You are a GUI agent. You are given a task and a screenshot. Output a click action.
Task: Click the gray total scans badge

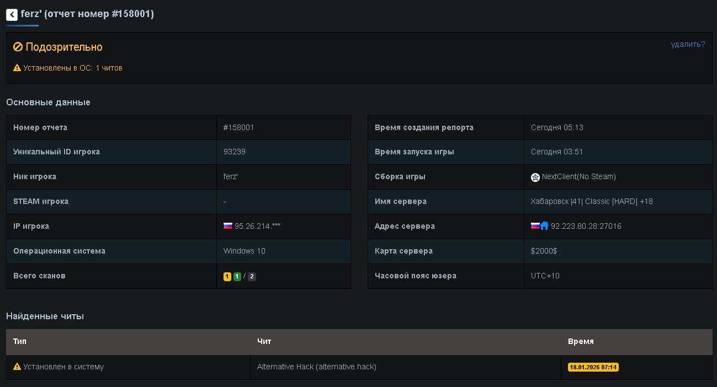(252, 277)
